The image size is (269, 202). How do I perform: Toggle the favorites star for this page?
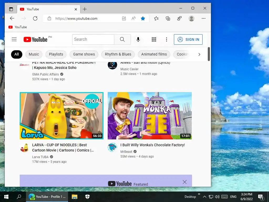coord(143,18)
